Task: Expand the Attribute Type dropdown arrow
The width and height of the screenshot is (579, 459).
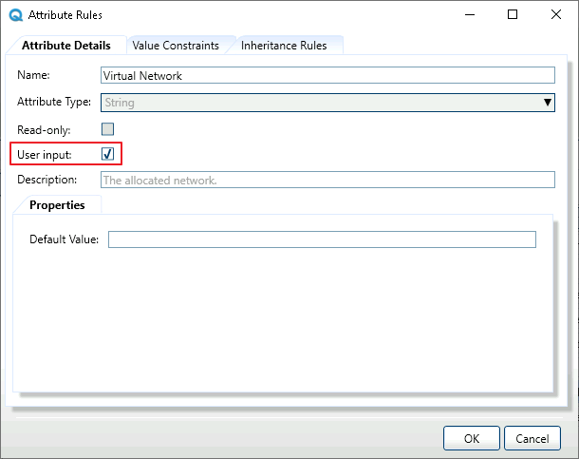Action: point(547,103)
